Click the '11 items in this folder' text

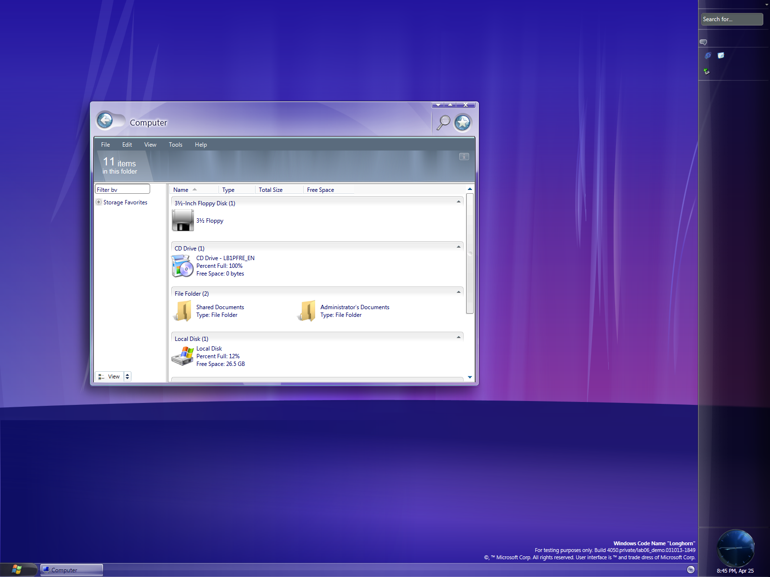point(120,165)
